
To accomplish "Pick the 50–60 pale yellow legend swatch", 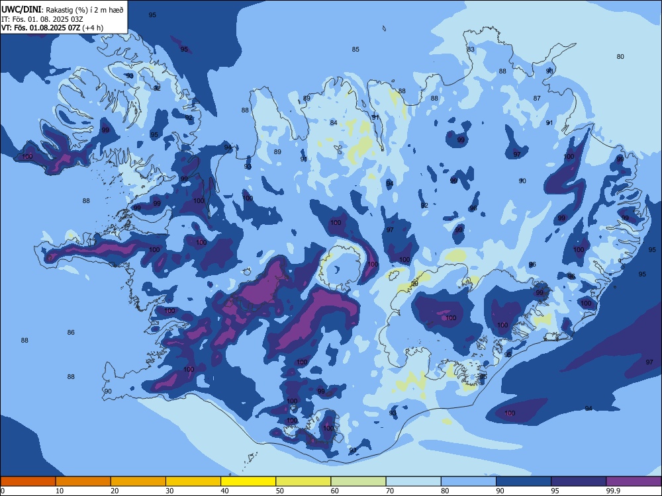I will pyautogui.click(x=303, y=481).
